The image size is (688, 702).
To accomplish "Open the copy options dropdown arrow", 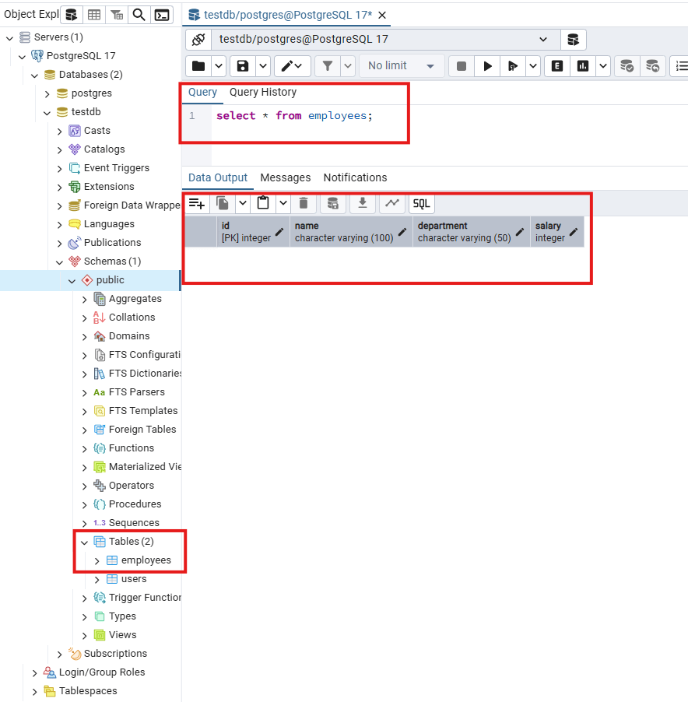I will [x=243, y=204].
